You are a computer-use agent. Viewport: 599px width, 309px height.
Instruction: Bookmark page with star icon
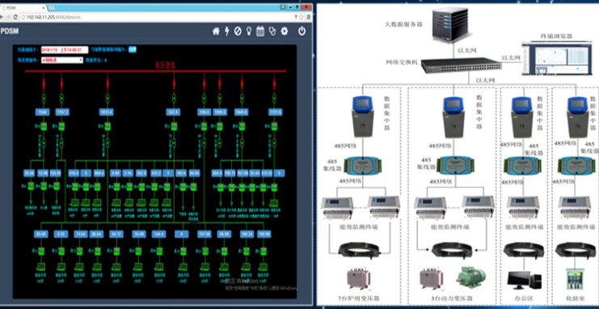pos(302,17)
